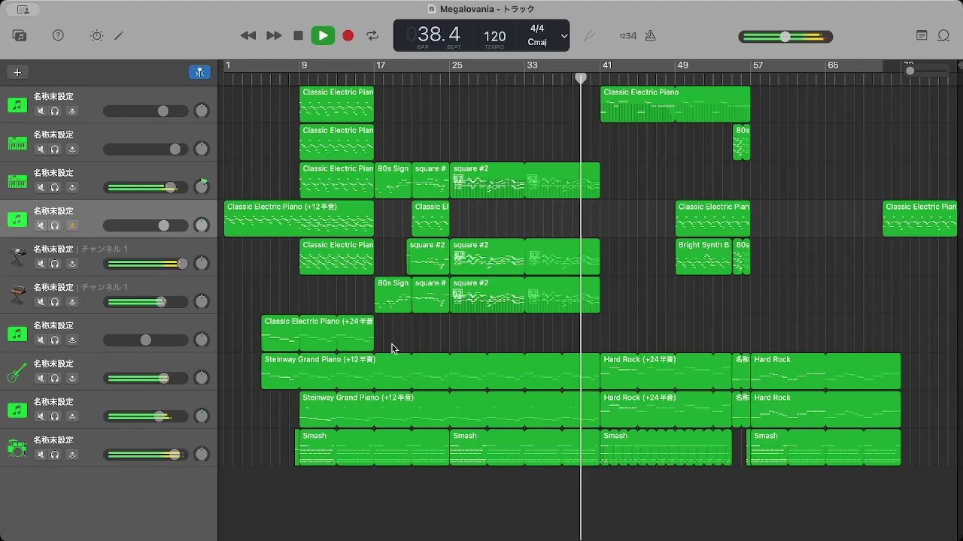Adjust the horizontal zoom slider
963x541 pixels.
(x=928, y=71)
